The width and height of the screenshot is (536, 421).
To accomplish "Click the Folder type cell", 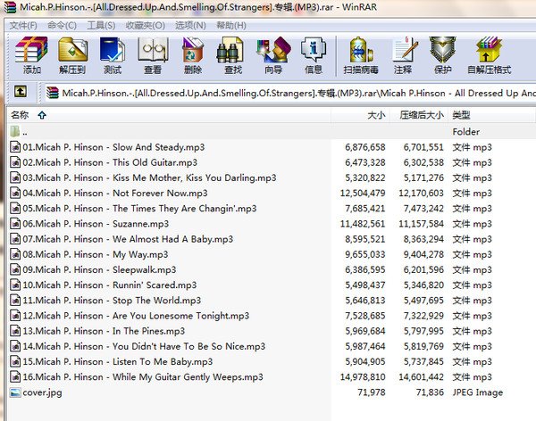I will [466, 132].
